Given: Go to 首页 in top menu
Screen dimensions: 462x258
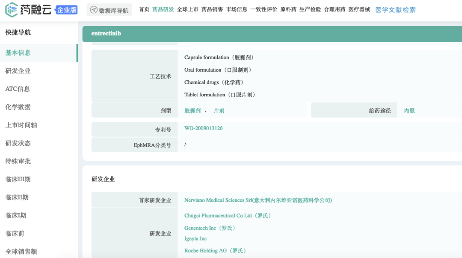Looking at the screenshot, I should click(144, 9).
